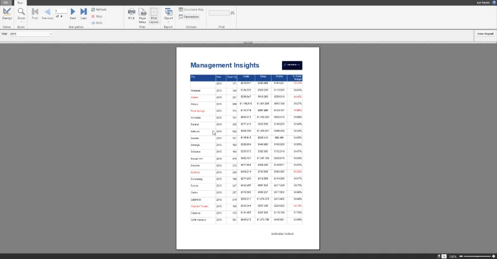The height and width of the screenshot is (259, 497).
Task: Go to Previous page
Action: (x=47, y=14)
